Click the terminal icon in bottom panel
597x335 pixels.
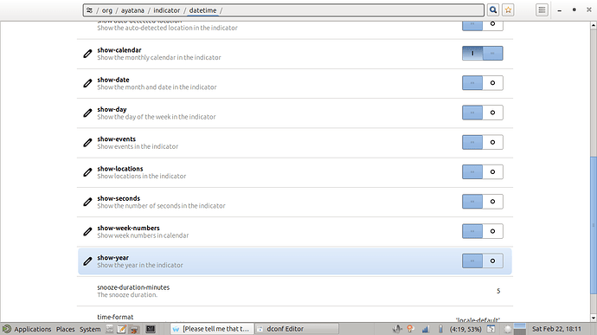pos(151,329)
